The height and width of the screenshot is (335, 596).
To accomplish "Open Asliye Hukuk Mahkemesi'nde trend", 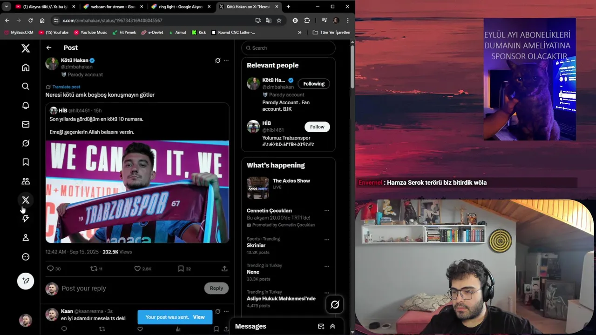I will pos(281,299).
